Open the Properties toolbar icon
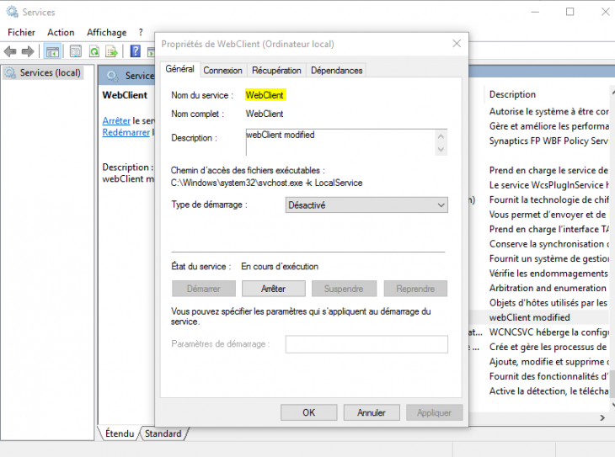This screenshot has height=457, width=615. click(76, 51)
